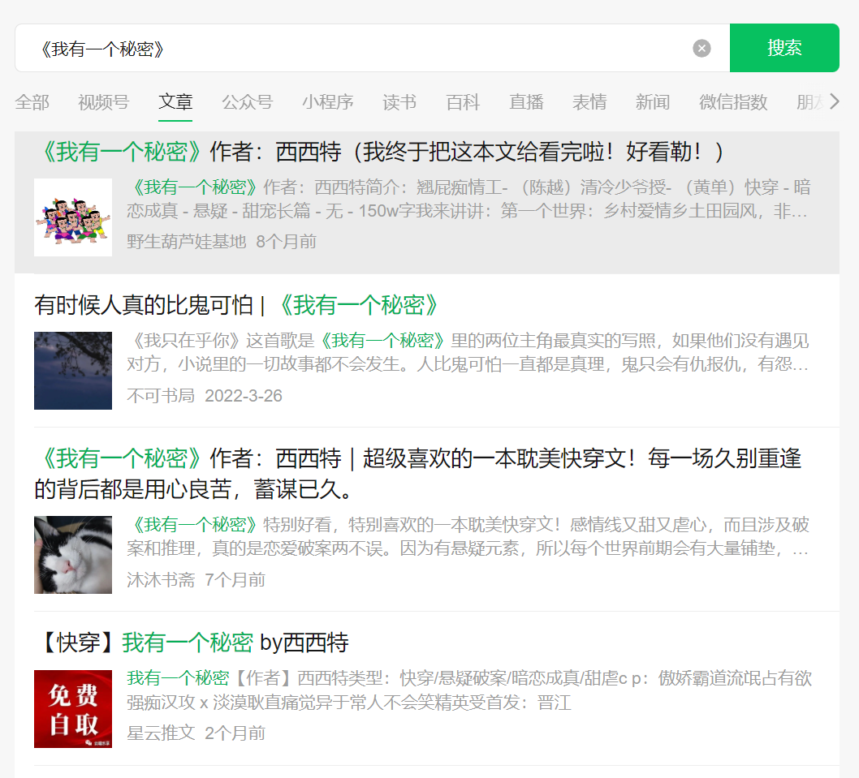The width and height of the screenshot is (859, 778).
Task: Open article 有时候人真的比鬼可怕
Action: 236,305
